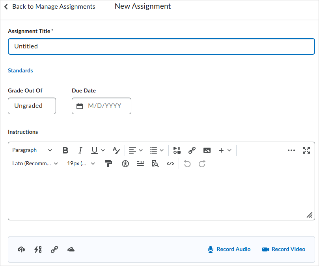Click the Record Audio button

coord(229,249)
